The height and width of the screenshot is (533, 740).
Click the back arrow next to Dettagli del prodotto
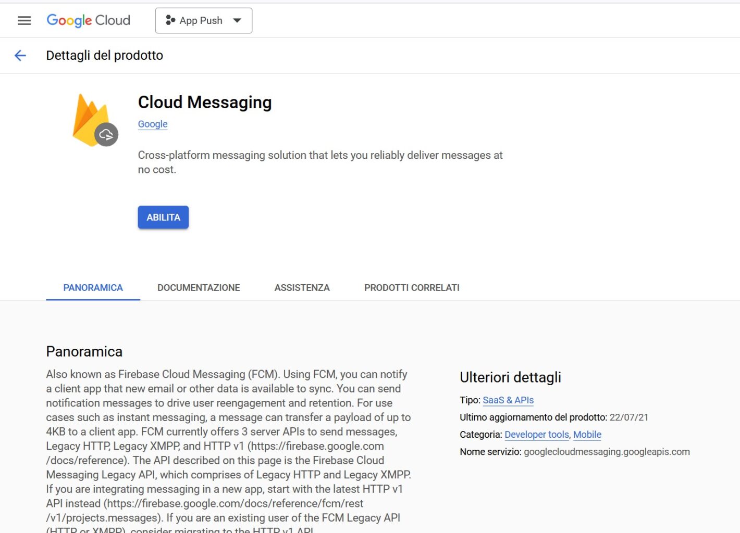(x=20, y=55)
